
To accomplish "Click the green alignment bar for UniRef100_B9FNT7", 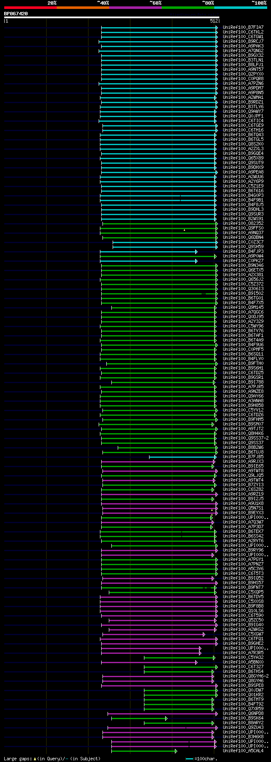I will [159, 588].
